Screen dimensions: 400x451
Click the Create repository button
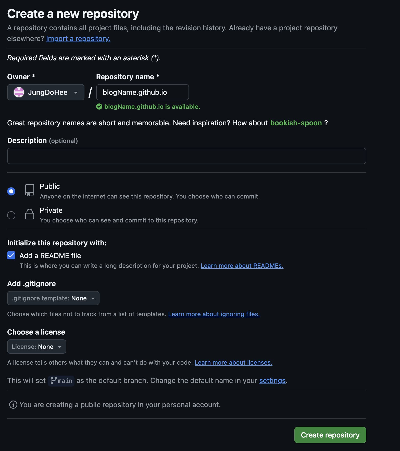[x=330, y=435]
